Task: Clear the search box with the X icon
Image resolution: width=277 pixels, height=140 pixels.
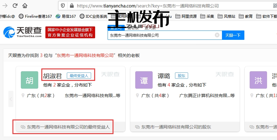Action: pyautogui.click(x=217, y=35)
